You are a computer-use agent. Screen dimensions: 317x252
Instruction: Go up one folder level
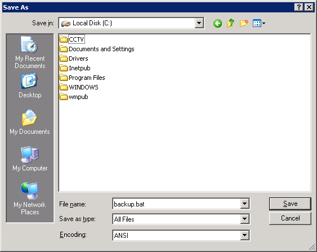point(230,23)
